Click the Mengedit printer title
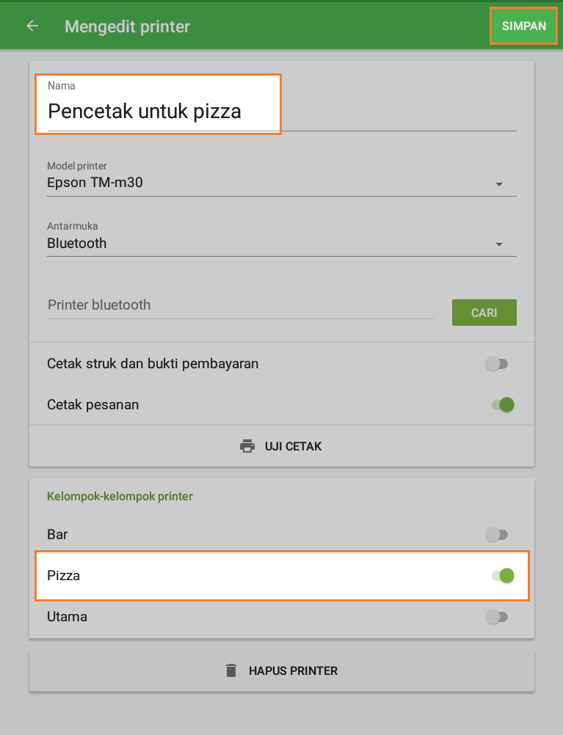This screenshot has width=563, height=735. pyautogui.click(x=127, y=26)
